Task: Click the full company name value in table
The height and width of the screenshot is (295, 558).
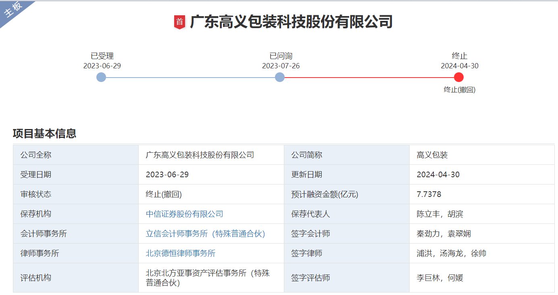Action: [200, 155]
